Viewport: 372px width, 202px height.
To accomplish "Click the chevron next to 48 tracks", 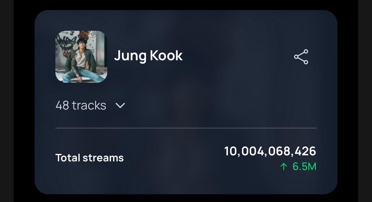I will click(120, 106).
